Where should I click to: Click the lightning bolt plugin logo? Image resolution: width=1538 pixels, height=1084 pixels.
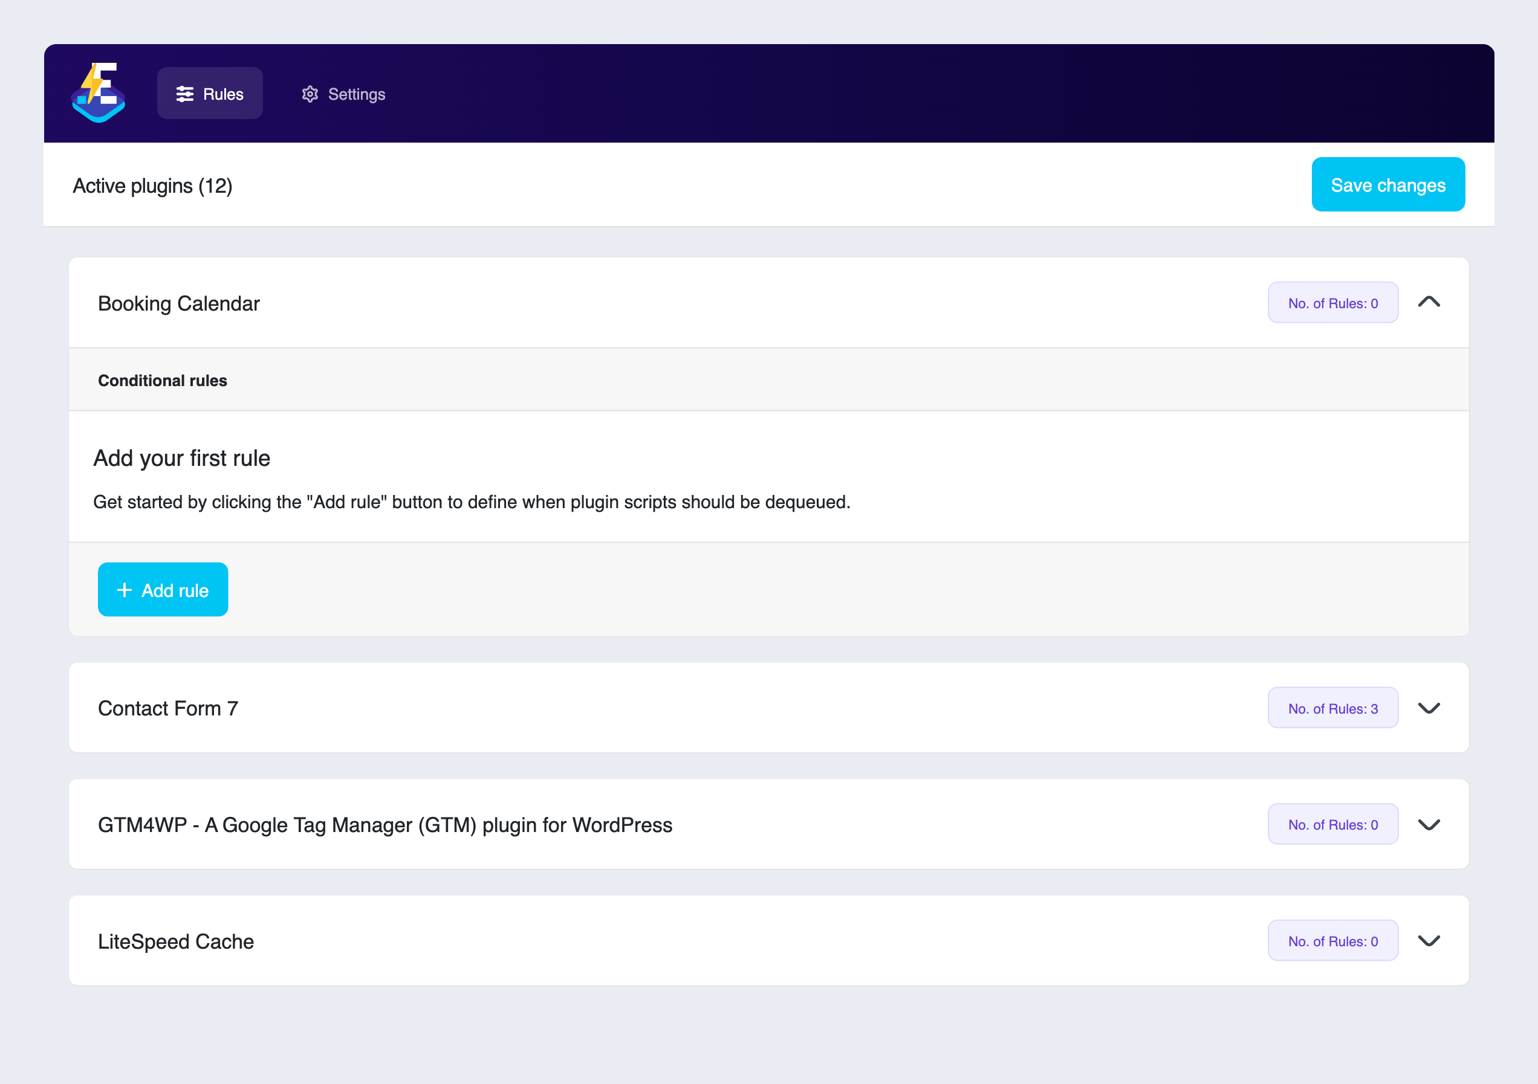99,93
